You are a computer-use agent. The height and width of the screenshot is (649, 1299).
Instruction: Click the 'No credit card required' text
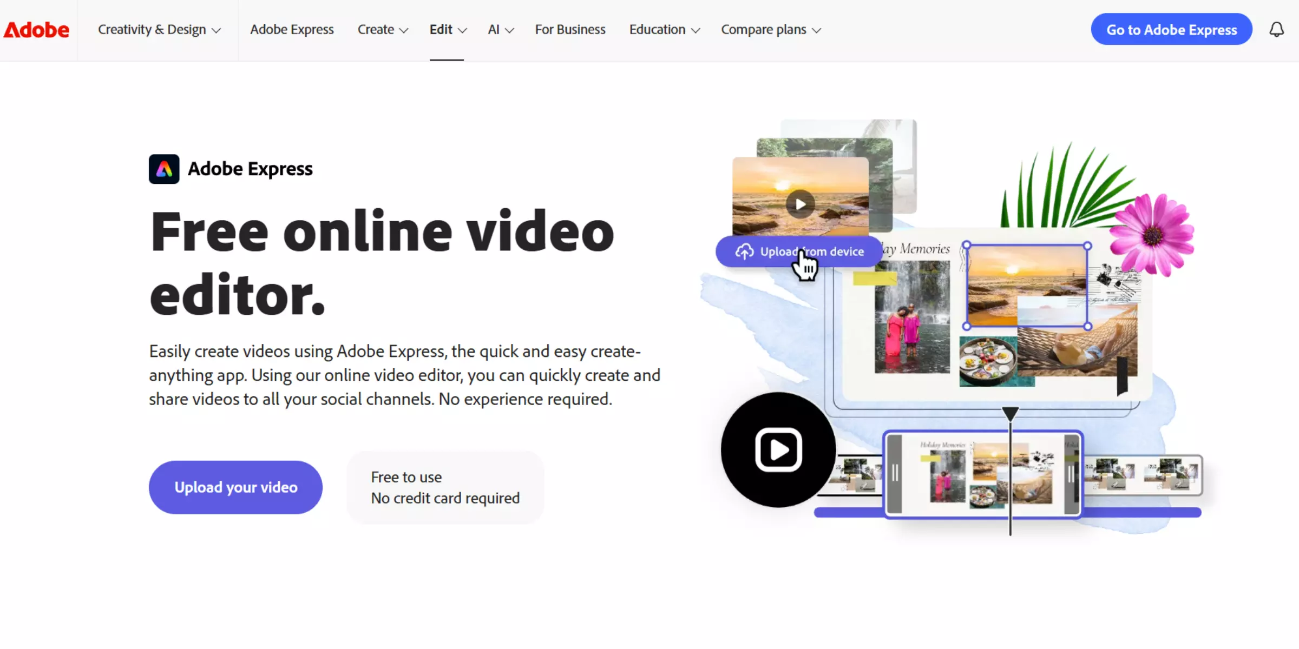coord(445,498)
